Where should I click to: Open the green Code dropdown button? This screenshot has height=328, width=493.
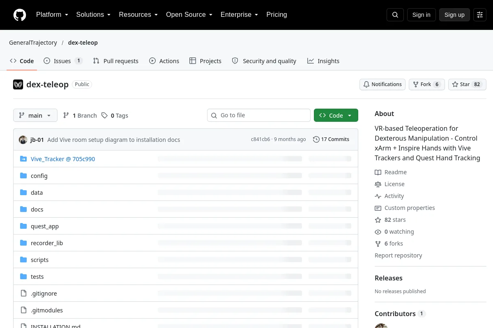336,115
